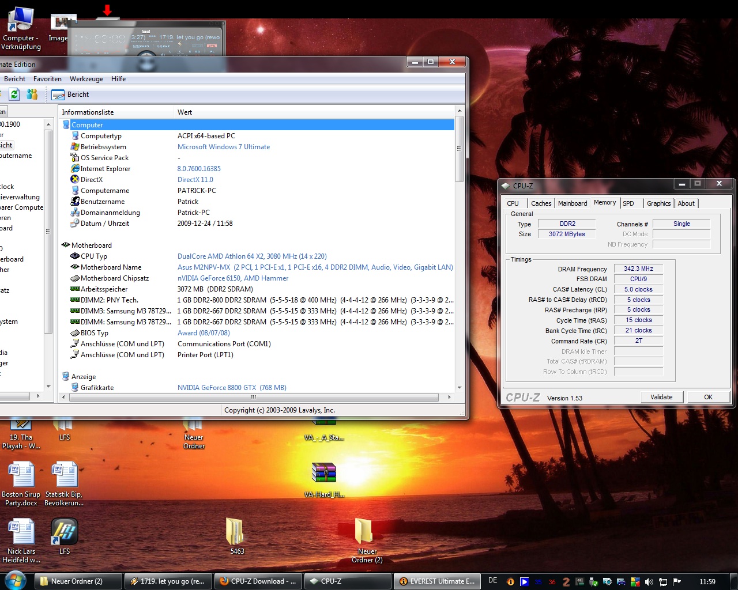This screenshot has width=738, height=590.
Task: Click the EVEREST list vertical scrollbar thumb
Action: click(x=459, y=149)
